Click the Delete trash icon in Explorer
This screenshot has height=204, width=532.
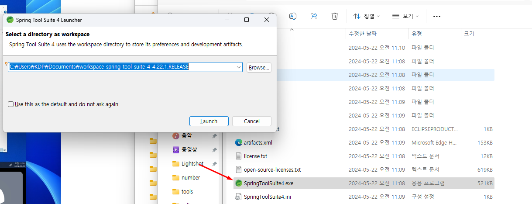pos(335,16)
